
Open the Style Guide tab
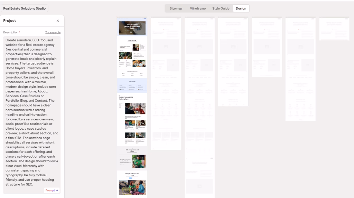(221, 8)
